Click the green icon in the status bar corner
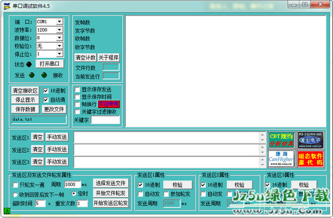Screen dimensions: 333x218 pyautogui.click(x=7, y=211)
